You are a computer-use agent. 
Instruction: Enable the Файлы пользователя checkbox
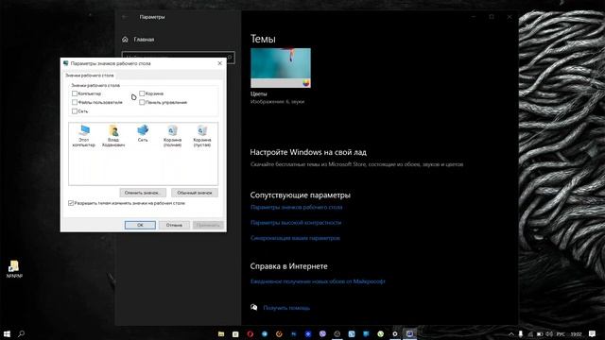(x=75, y=102)
